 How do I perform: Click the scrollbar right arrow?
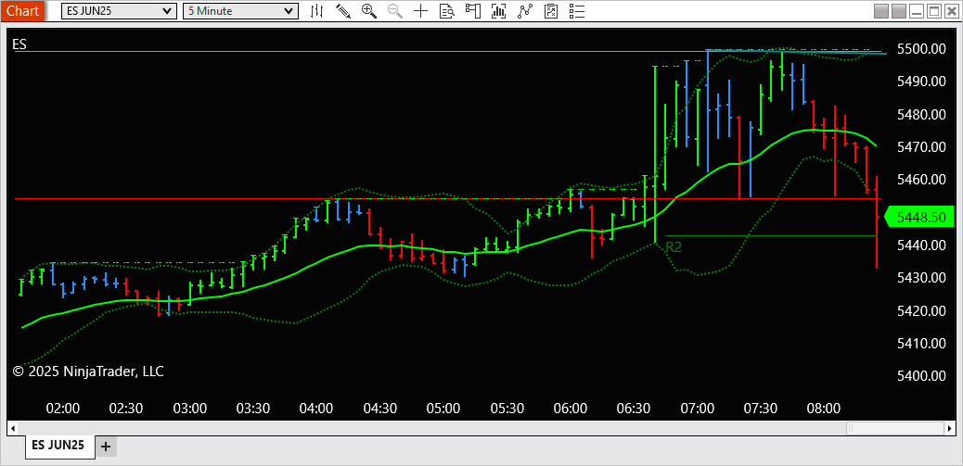[x=949, y=427]
